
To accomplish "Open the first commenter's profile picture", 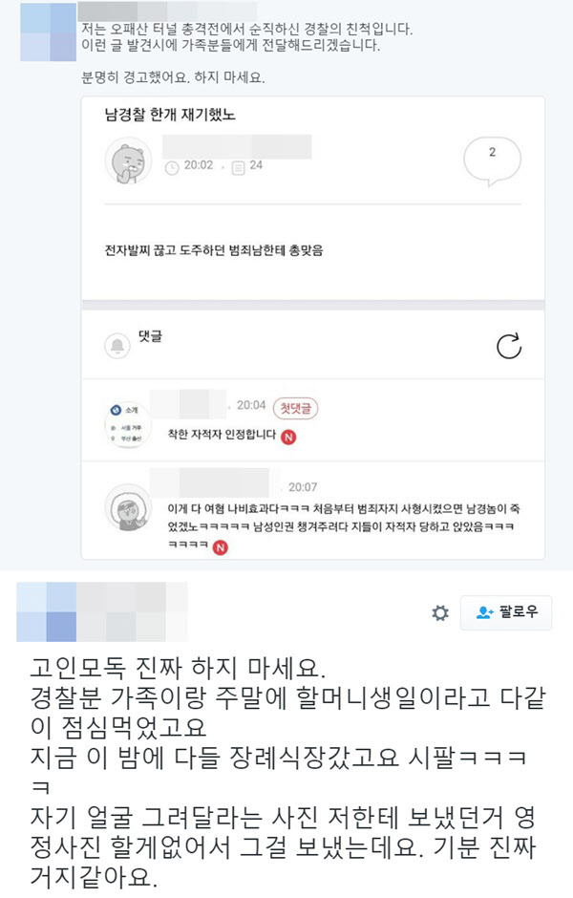I will (x=128, y=424).
